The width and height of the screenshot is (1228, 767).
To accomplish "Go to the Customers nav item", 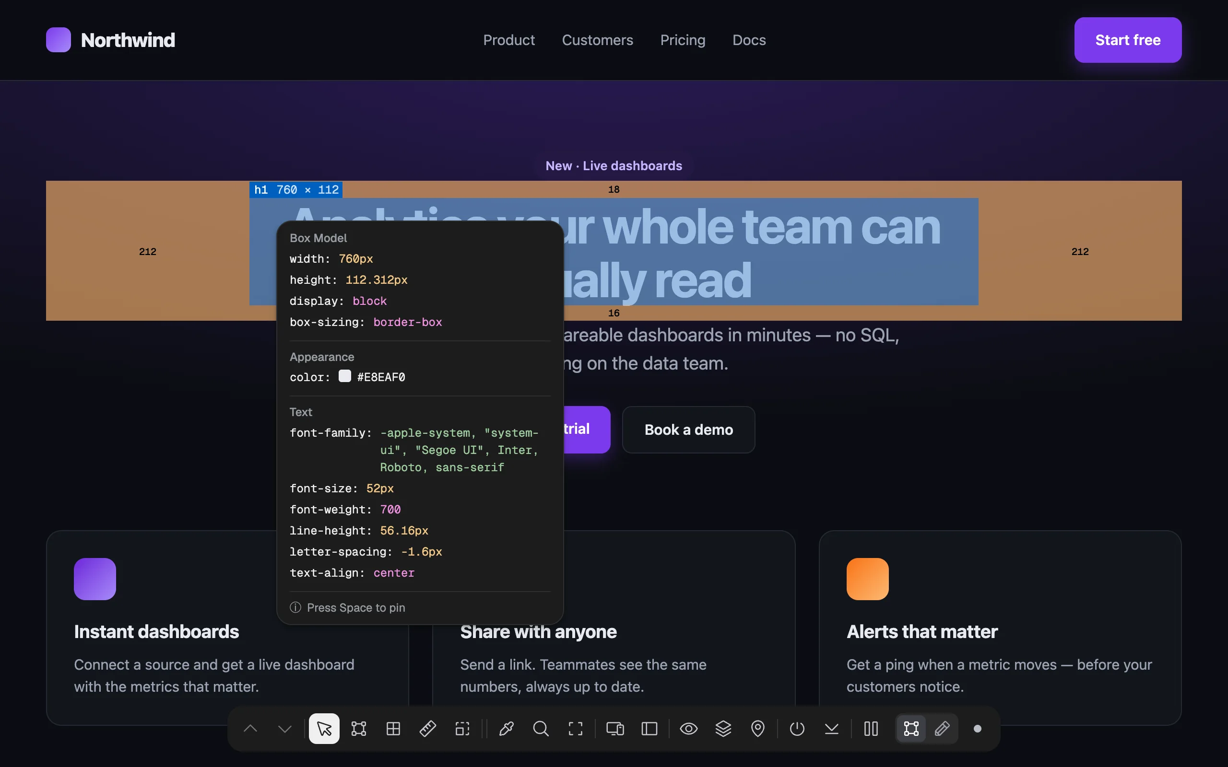I will pos(597,40).
